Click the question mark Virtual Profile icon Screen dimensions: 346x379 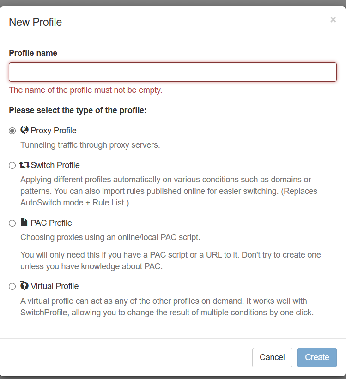point(24,286)
